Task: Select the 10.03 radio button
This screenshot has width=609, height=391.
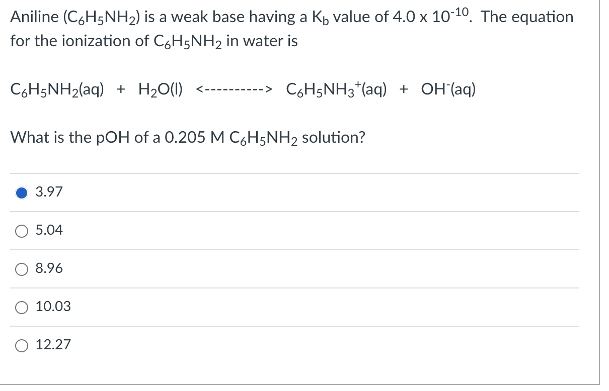Action: click(x=21, y=307)
